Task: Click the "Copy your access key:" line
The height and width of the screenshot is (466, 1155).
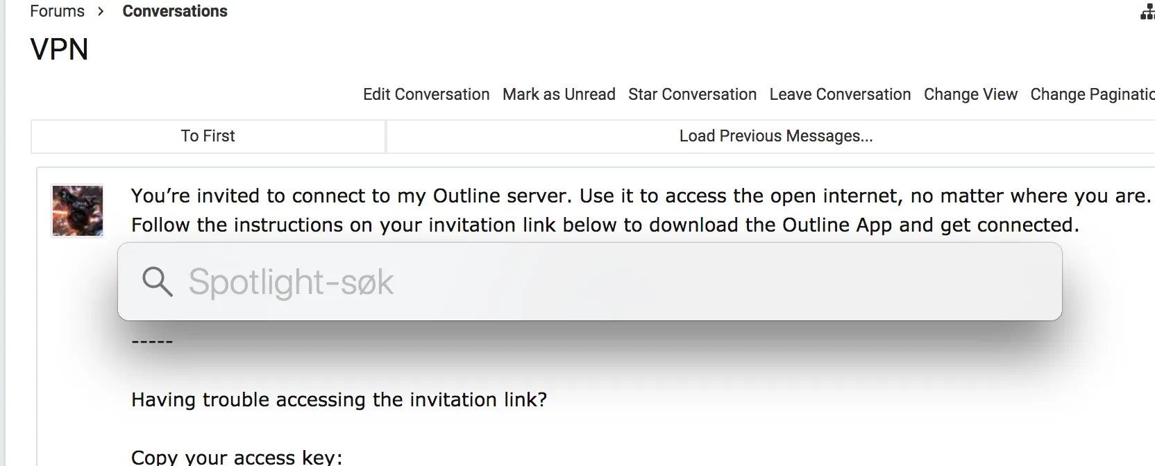Action: click(237, 457)
